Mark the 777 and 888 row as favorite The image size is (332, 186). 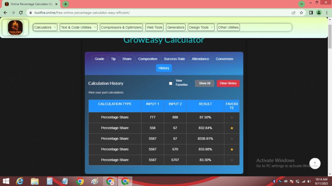click(x=232, y=117)
